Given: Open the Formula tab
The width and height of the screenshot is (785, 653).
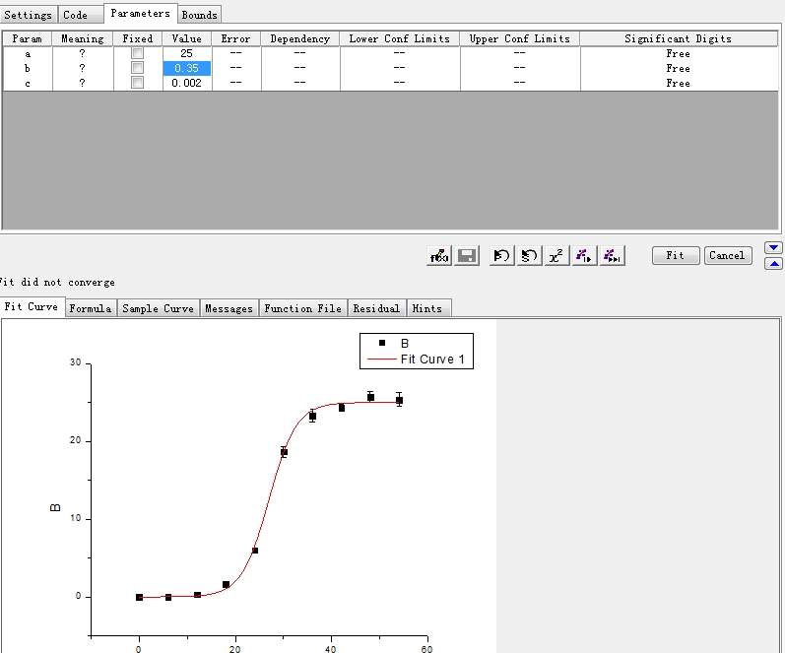Looking at the screenshot, I should click(x=91, y=308).
